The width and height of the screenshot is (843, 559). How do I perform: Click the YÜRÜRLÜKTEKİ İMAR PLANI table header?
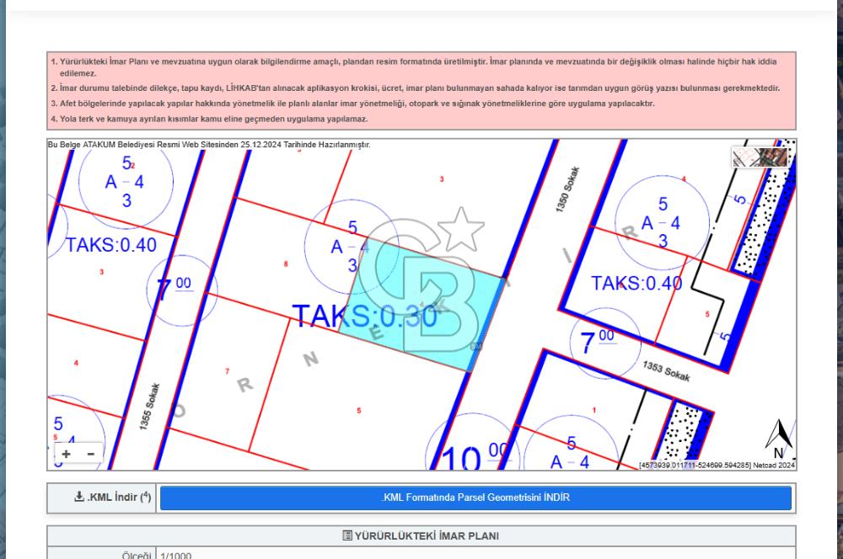tap(421, 536)
